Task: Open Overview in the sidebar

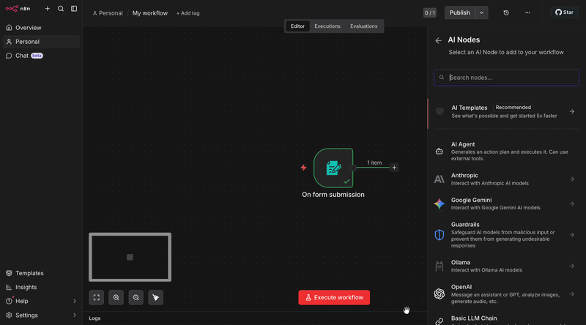Action: point(41,28)
